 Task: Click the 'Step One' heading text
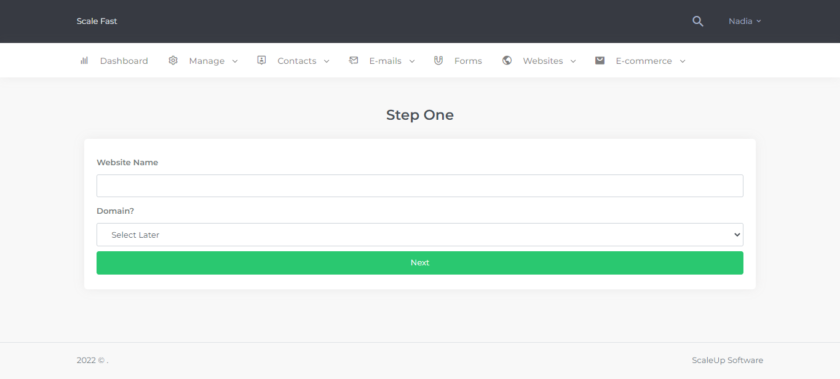pyautogui.click(x=420, y=115)
